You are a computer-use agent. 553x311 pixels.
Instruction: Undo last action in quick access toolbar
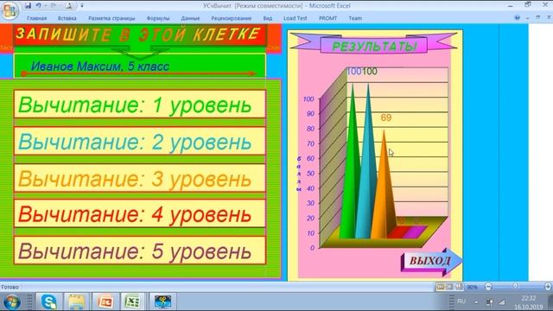(38, 6)
